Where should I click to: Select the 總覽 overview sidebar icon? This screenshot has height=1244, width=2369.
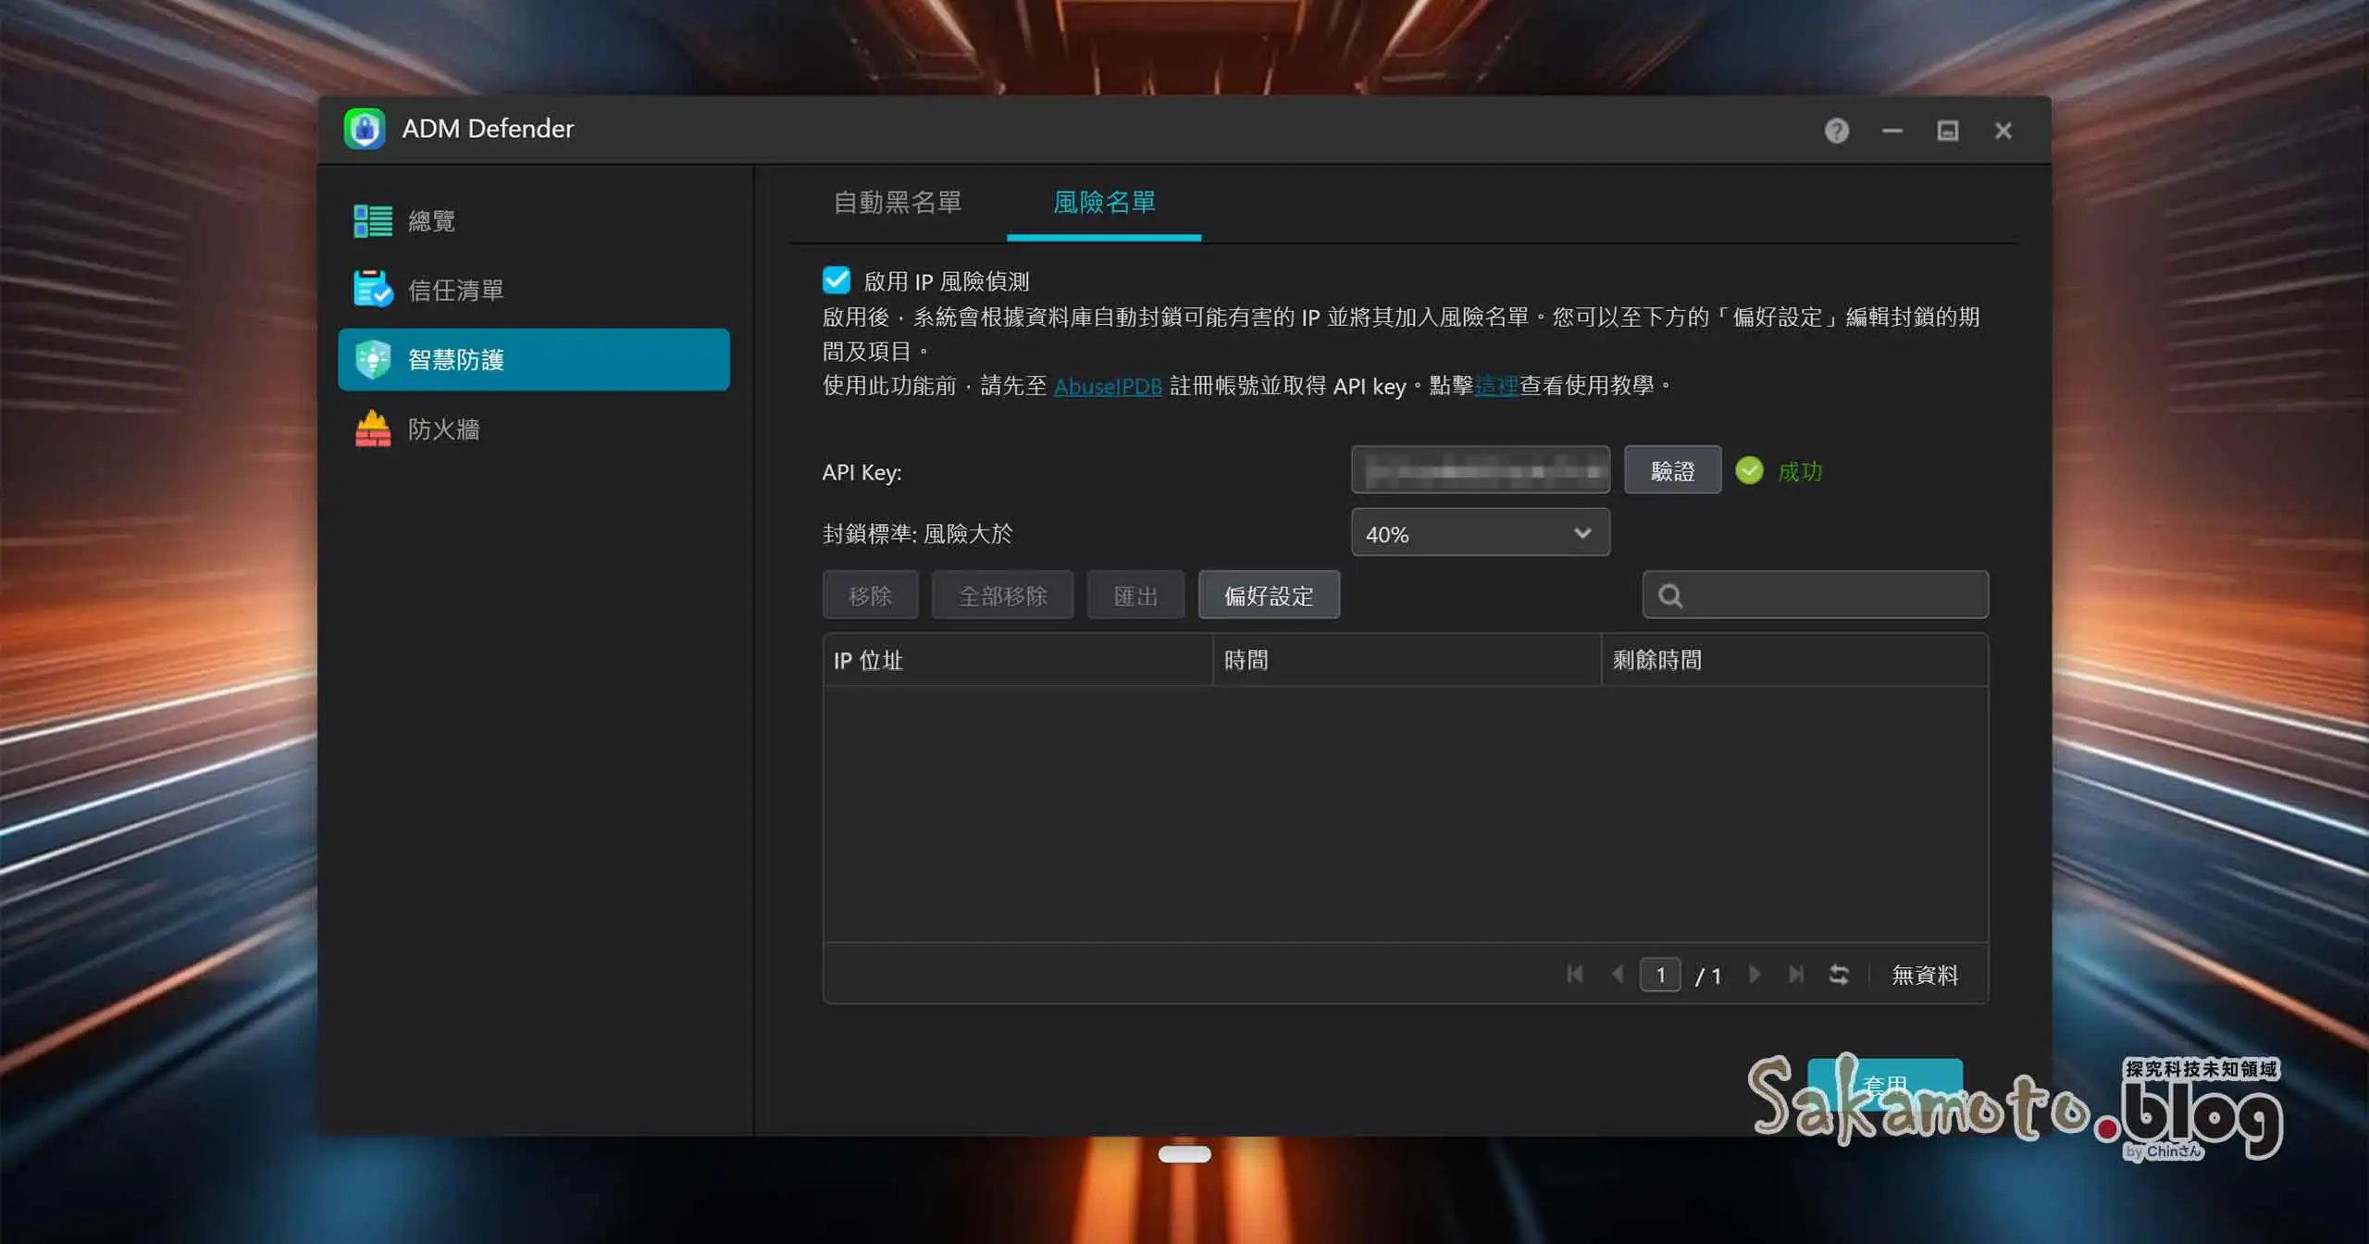373,221
